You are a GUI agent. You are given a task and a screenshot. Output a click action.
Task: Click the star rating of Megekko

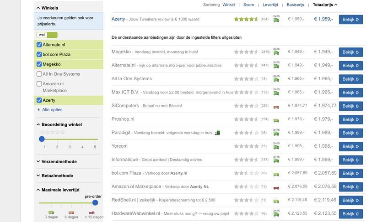(247, 52)
